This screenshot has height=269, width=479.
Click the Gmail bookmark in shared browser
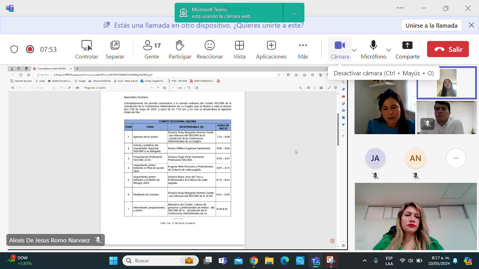[40, 81]
